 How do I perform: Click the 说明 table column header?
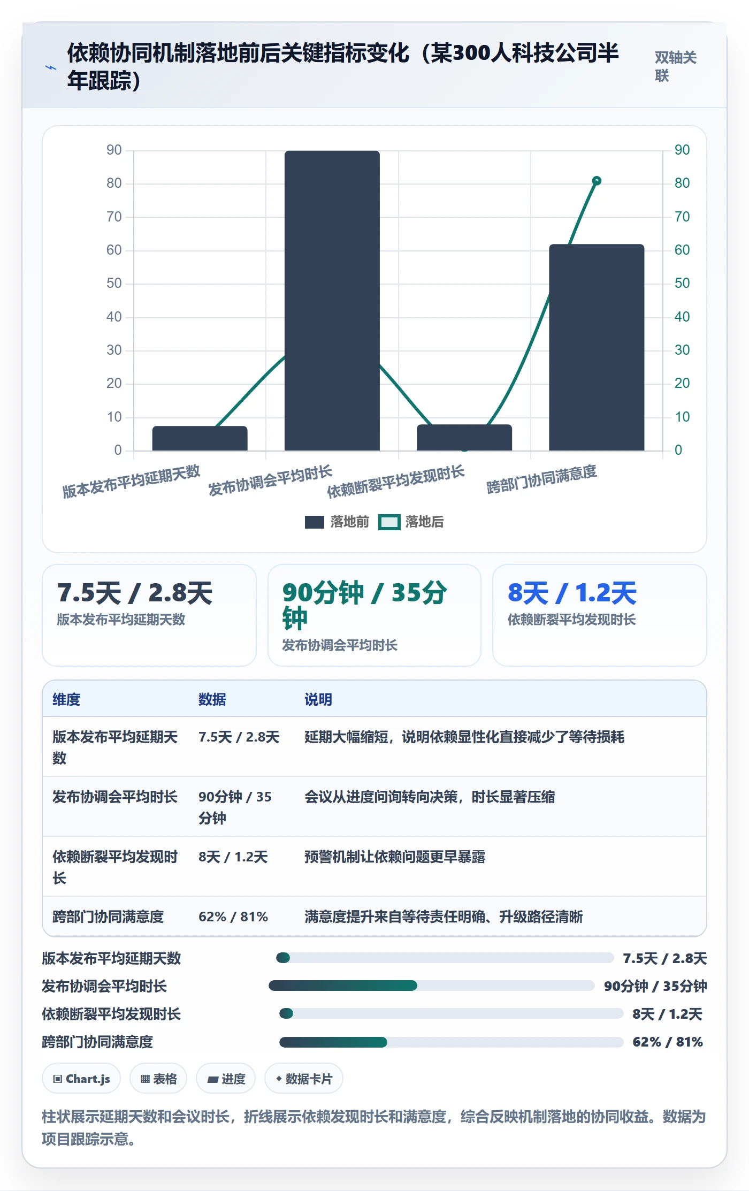(318, 699)
